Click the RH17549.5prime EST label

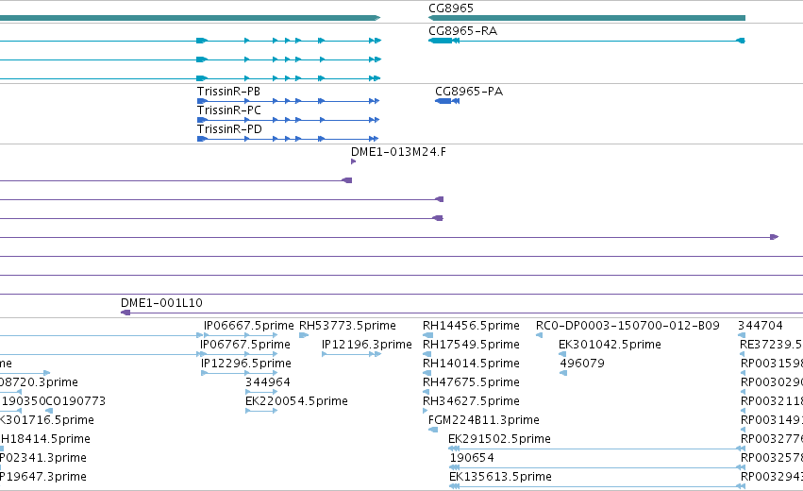tap(471, 345)
